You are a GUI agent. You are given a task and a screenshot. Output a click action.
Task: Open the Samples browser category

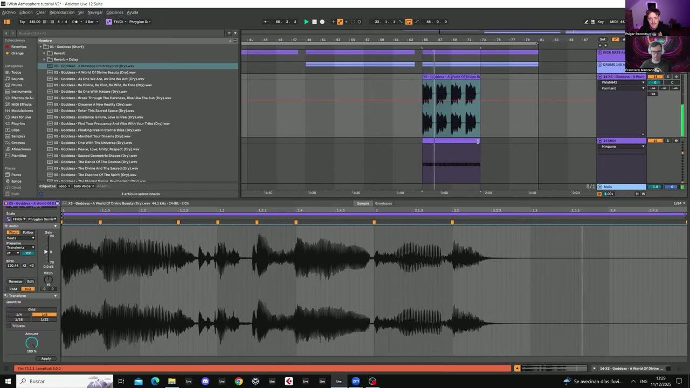[x=18, y=136]
